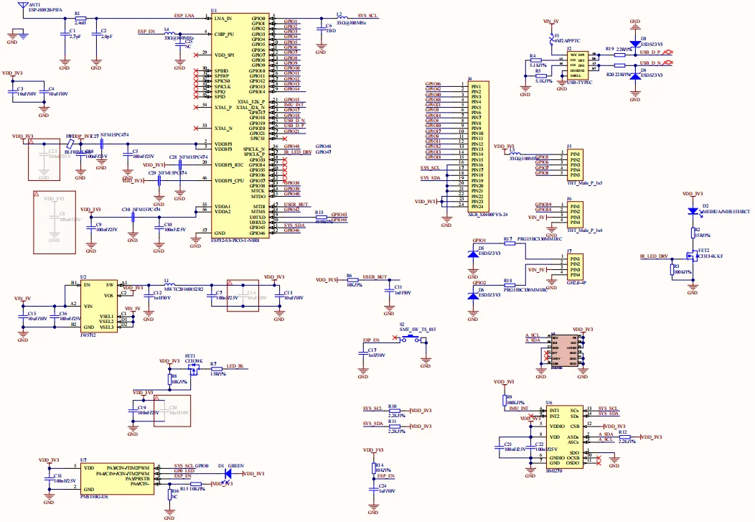Click the IR_LED_DRV net label by FET2
Viewport: 755px width, 522px height.
(x=653, y=256)
